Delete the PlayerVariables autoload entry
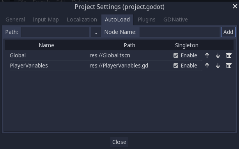Viewport: 239px width, 149px height. [x=229, y=66]
